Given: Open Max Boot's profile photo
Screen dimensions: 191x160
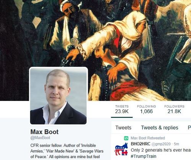Looking at the screenshot, I should coord(58,96).
